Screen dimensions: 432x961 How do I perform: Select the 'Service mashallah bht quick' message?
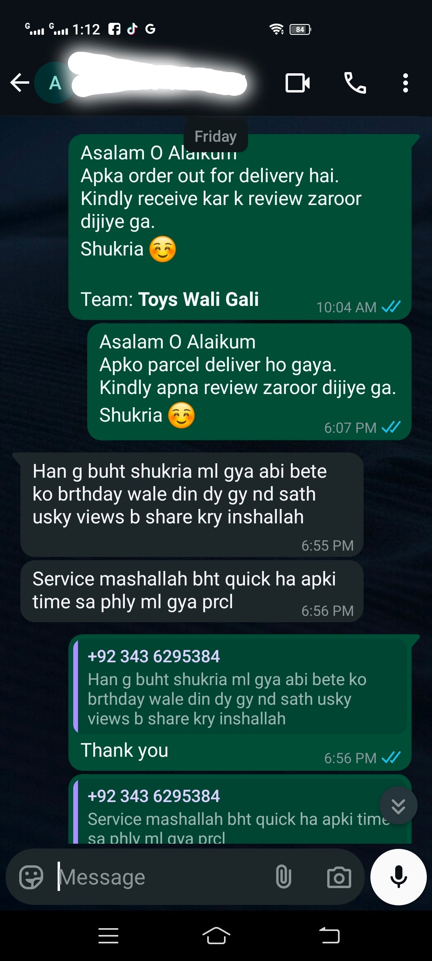192,591
